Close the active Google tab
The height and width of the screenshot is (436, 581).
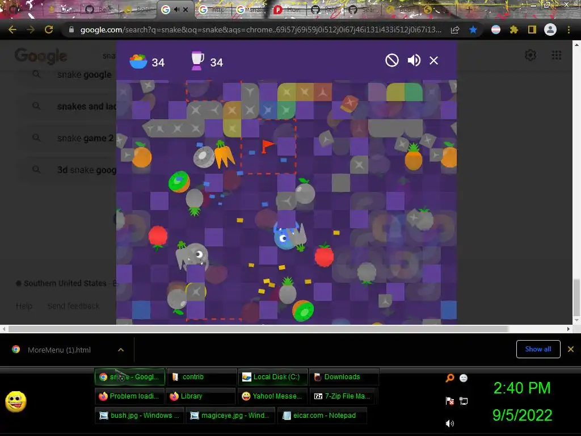(186, 10)
